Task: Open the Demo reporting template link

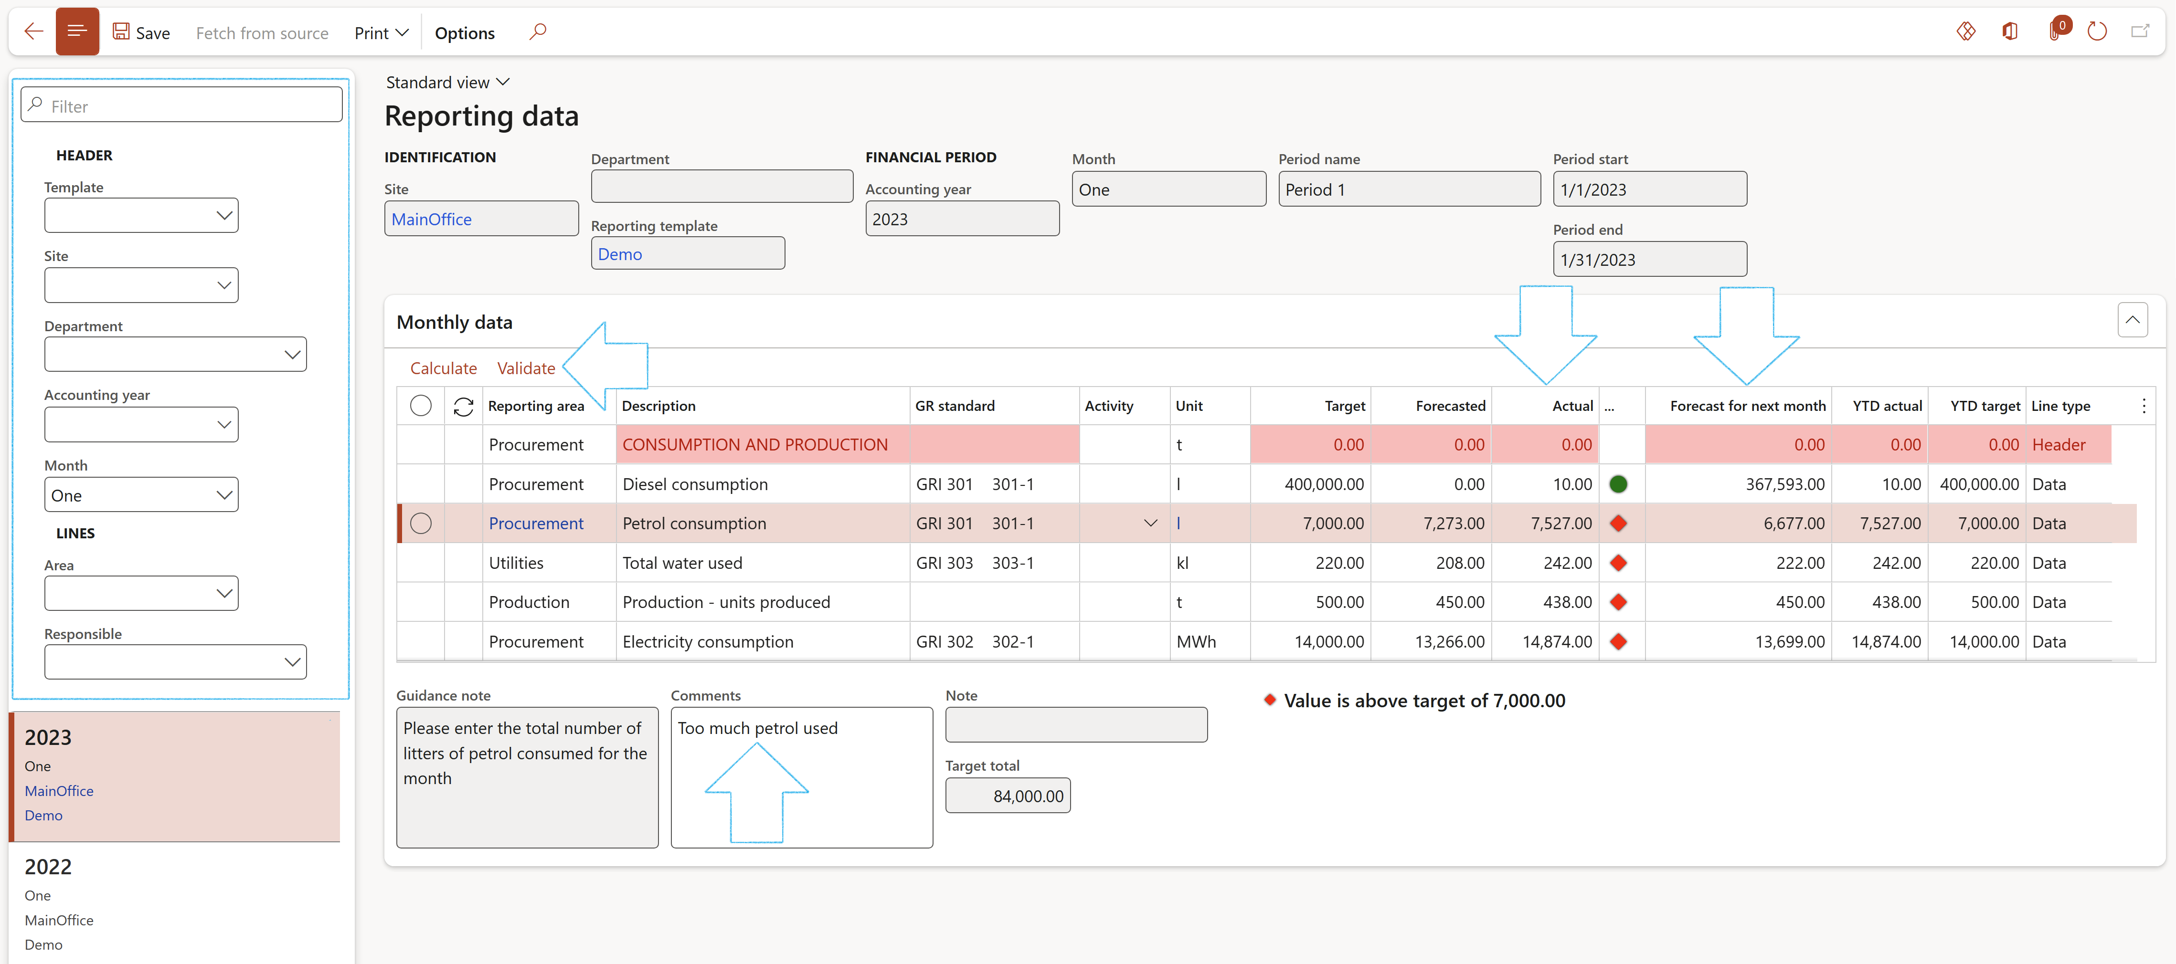Action: (619, 254)
